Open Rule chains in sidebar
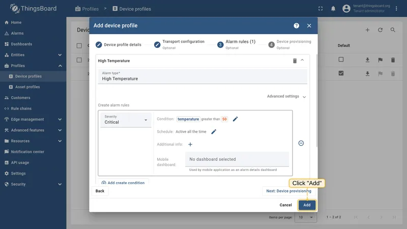407x229 pixels. [33, 108]
